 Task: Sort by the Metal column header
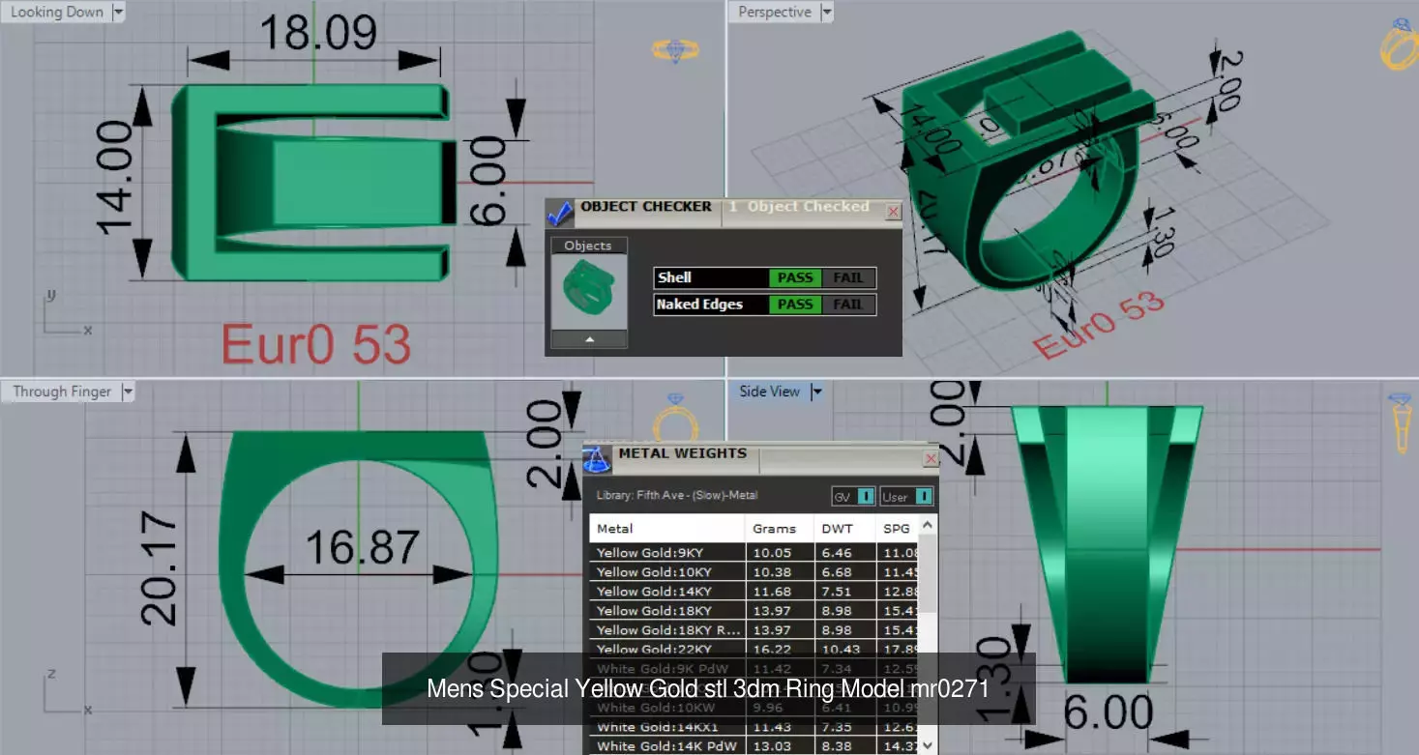(667, 529)
